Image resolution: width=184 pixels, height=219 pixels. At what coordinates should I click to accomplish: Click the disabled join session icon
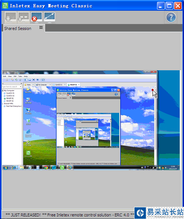point(24,17)
